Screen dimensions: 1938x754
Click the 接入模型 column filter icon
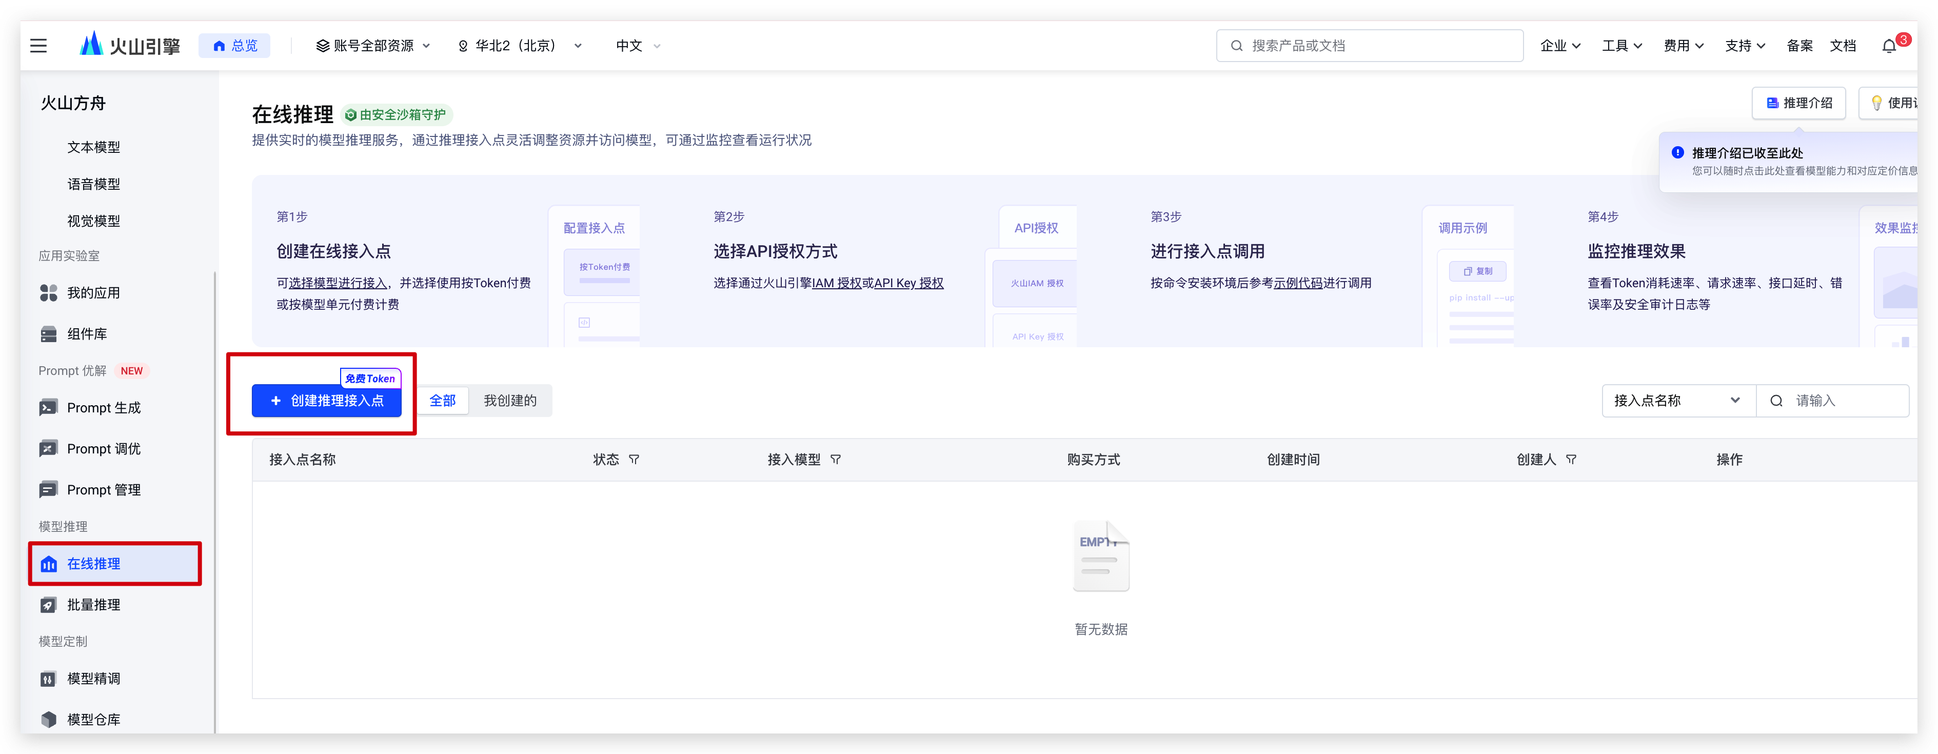click(x=836, y=460)
